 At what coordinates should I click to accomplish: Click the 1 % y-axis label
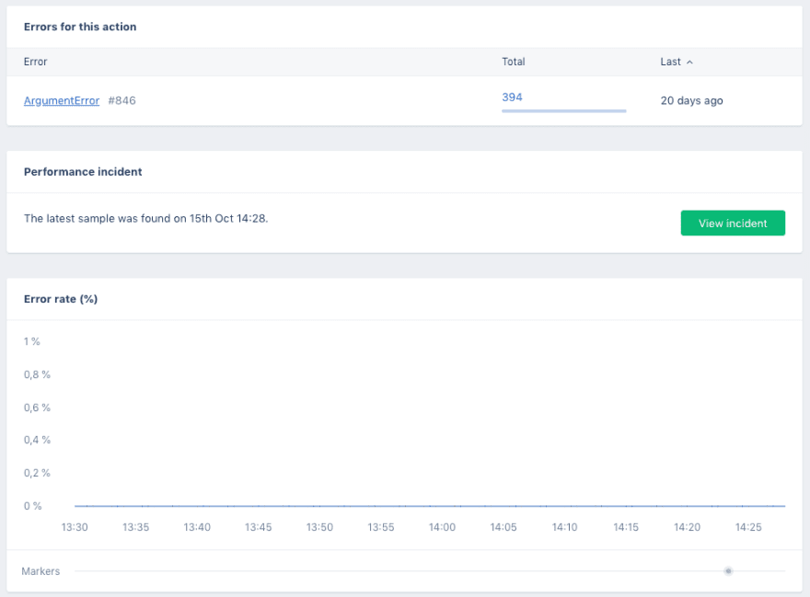(x=31, y=341)
